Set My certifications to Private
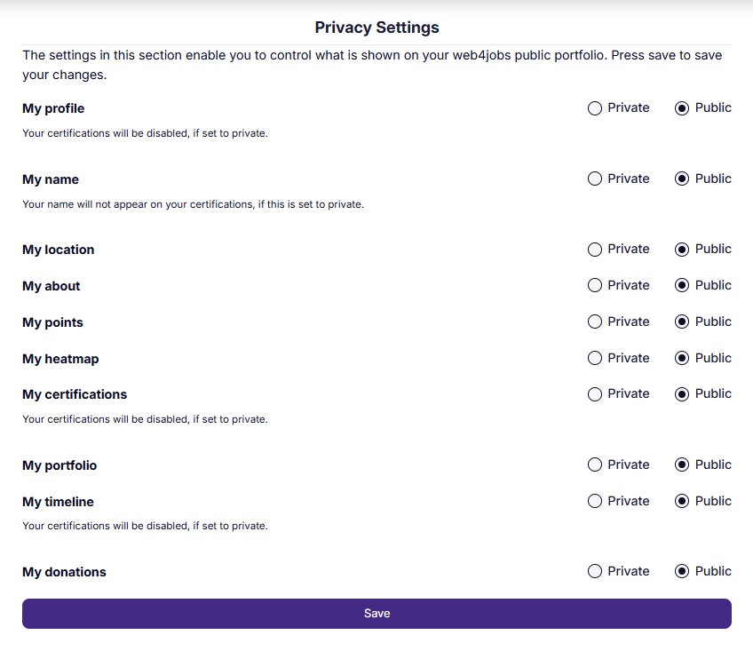This screenshot has height=651, width=753. click(x=595, y=394)
